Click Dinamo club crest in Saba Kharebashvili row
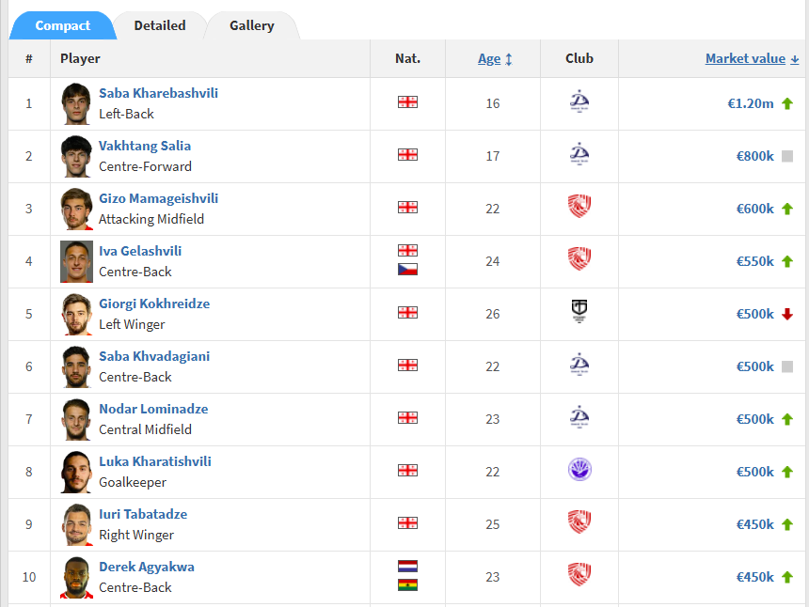The width and height of the screenshot is (809, 607). (579, 101)
